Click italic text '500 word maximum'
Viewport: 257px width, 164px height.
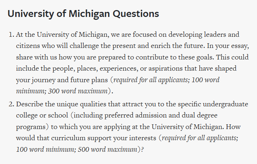tap(107, 150)
